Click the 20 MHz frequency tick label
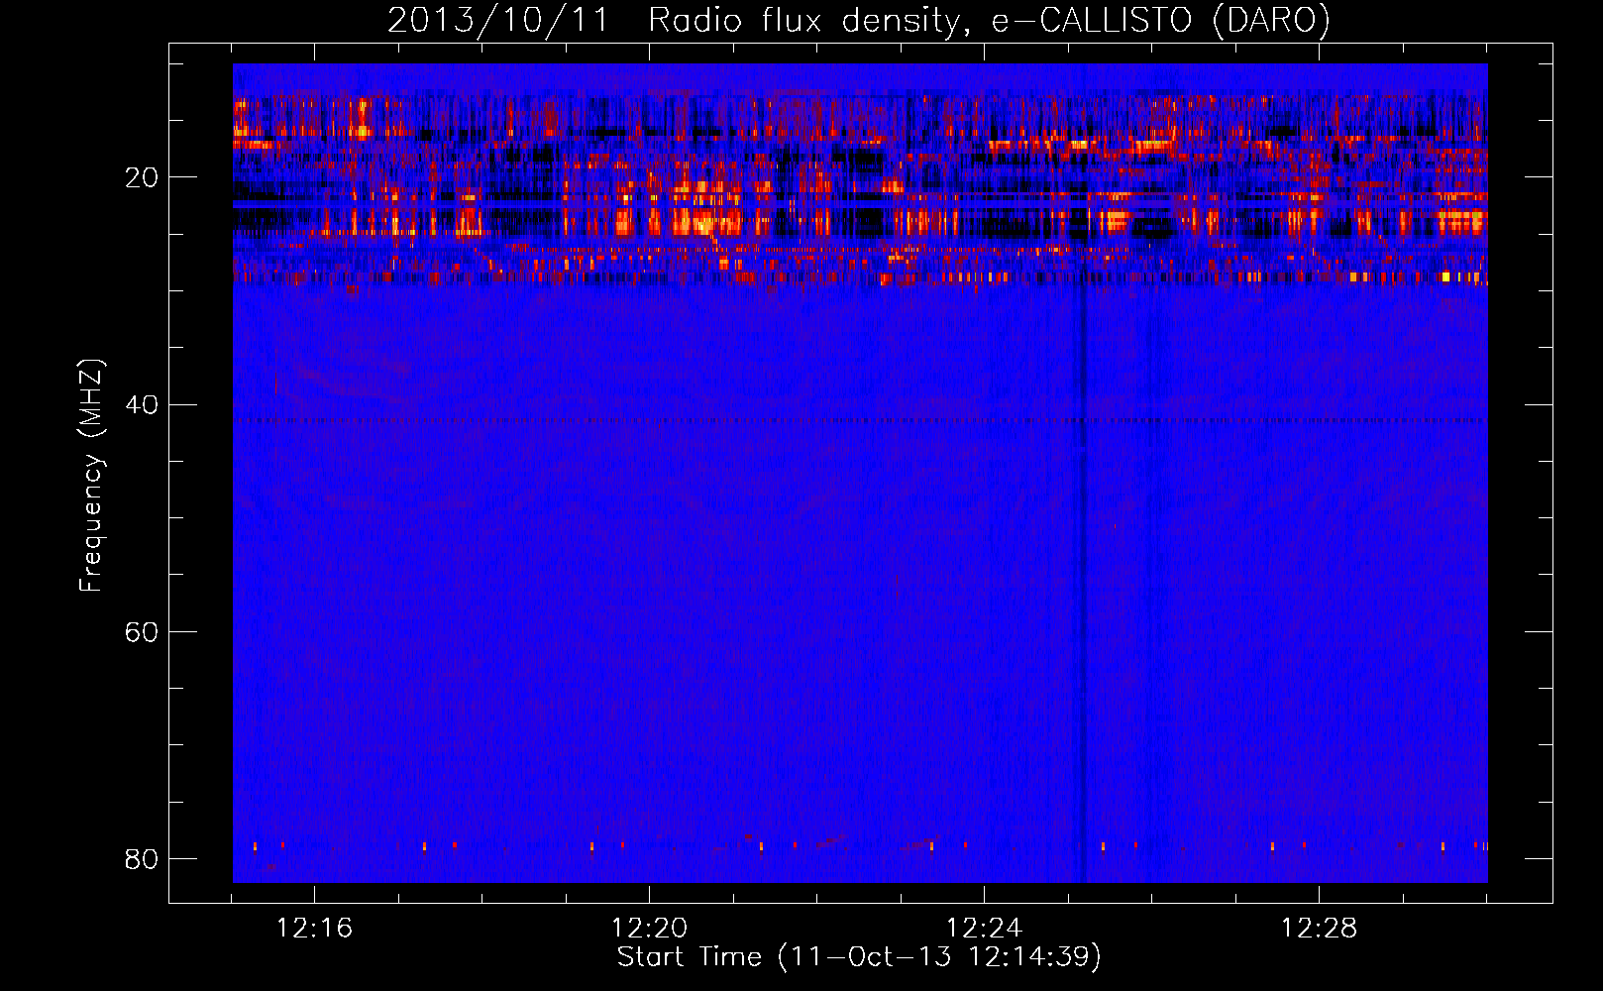1603x991 pixels. [142, 177]
